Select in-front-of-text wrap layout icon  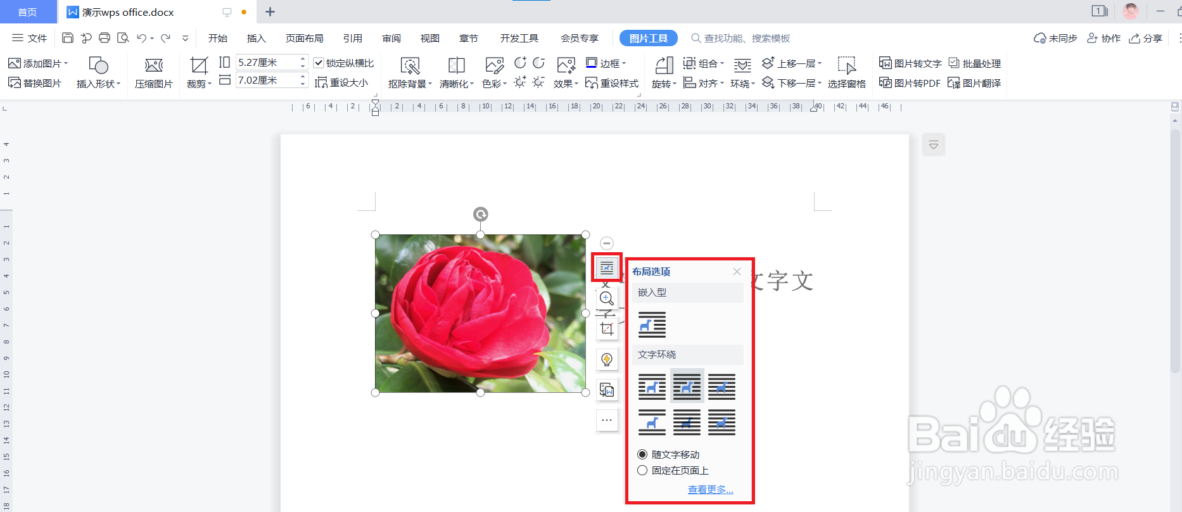point(721,422)
